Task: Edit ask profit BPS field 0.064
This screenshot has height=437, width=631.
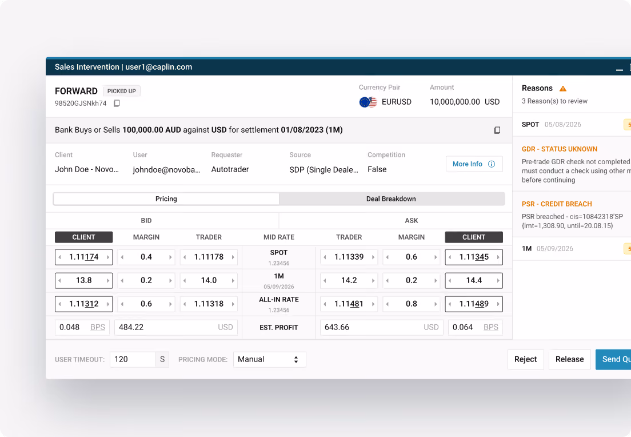Action: pyautogui.click(x=476, y=327)
